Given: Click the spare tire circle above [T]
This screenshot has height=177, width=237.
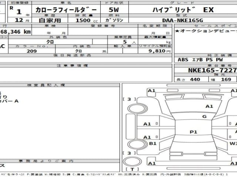Looking at the screenshot, I should click(x=132, y=162).
